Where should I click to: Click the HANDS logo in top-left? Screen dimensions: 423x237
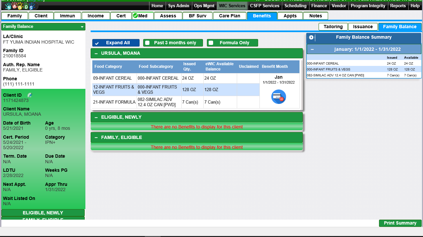[20, 6]
